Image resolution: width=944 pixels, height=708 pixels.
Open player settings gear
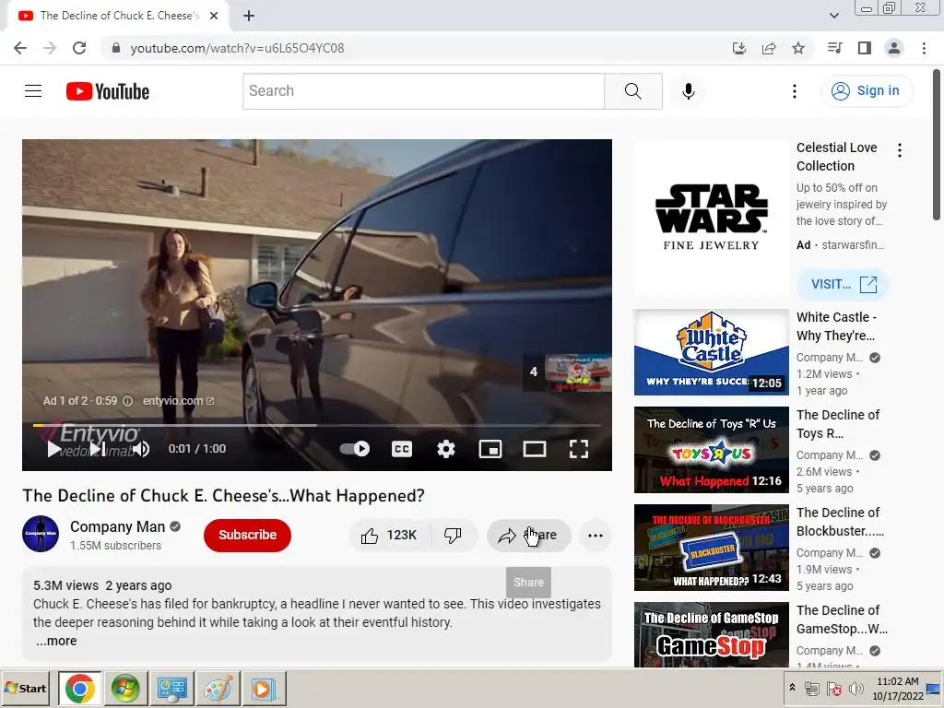pos(446,449)
